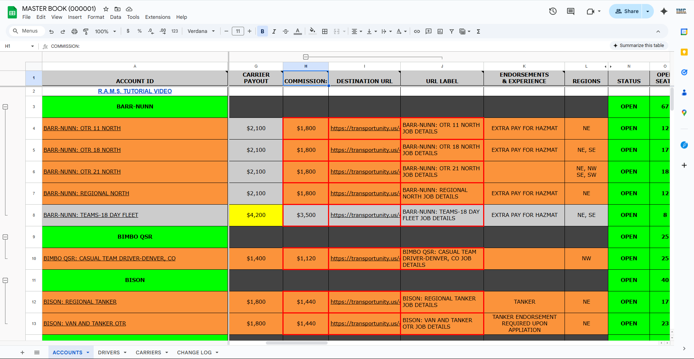Toggle italic formatting
Image resolution: width=694 pixels, height=359 pixels.
pos(274,31)
